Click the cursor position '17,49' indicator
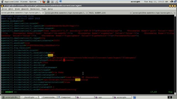Image resolution: width=177 pixels, height=99 pixels. click(153, 92)
